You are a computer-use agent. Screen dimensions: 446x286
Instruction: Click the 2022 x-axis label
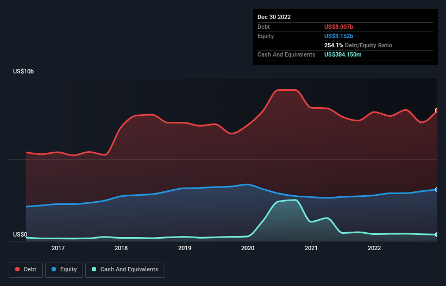tap(374, 248)
